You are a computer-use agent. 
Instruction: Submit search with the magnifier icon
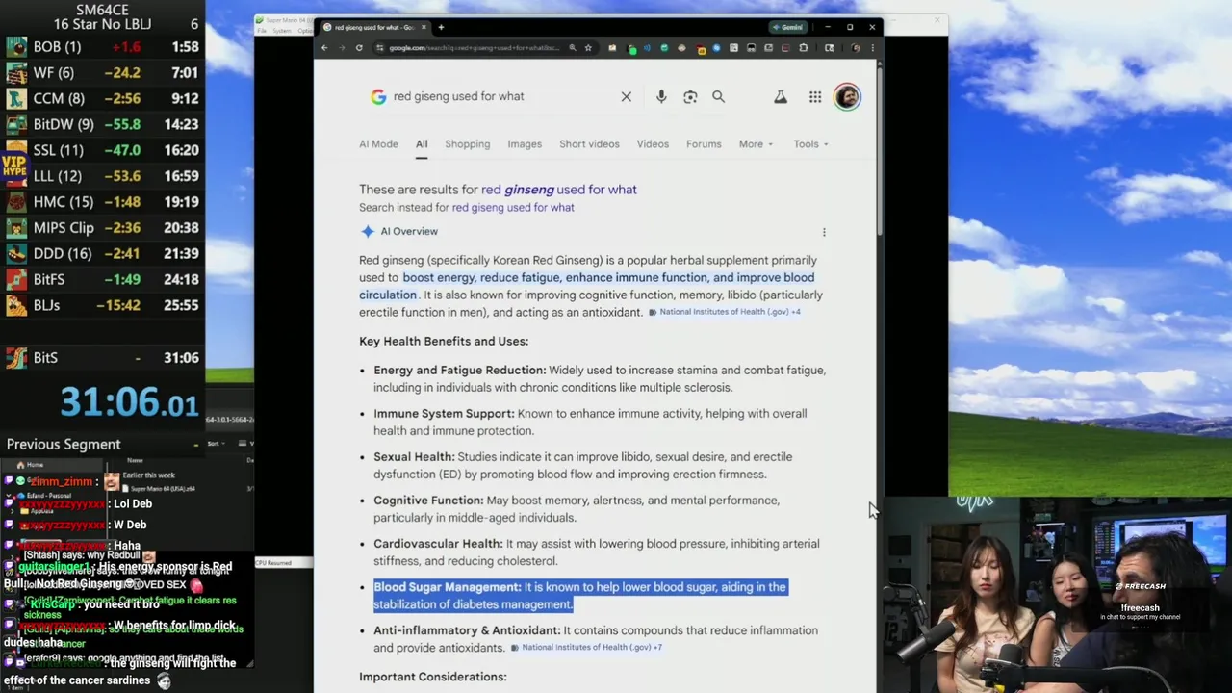coord(718,96)
